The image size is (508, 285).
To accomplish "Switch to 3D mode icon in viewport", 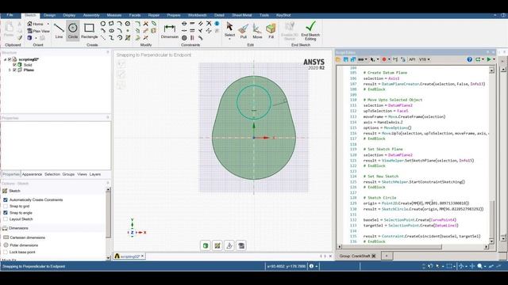I will pos(205,245).
